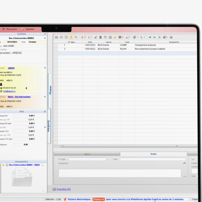Open the dropdown arrow beside the multicolored ball icon

click(123, 37)
